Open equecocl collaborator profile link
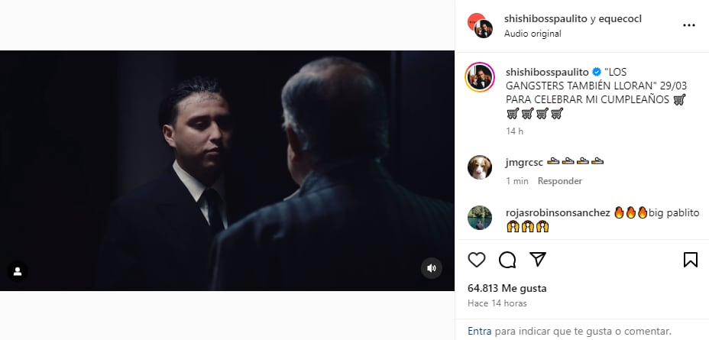Image resolution: width=709 pixels, height=340 pixels. pos(622,18)
